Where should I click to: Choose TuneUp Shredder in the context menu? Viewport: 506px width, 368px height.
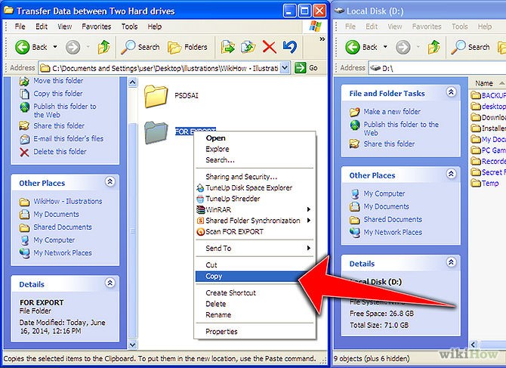click(255, 199)
